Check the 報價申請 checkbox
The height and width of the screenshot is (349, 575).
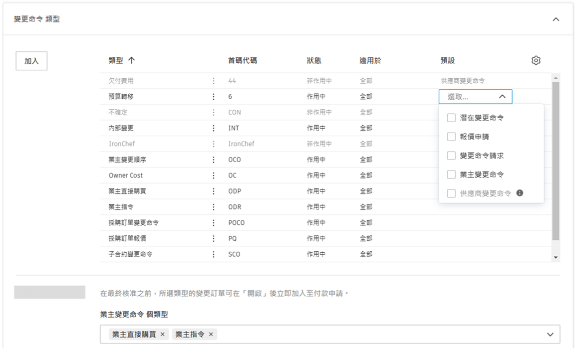(451, 136)
